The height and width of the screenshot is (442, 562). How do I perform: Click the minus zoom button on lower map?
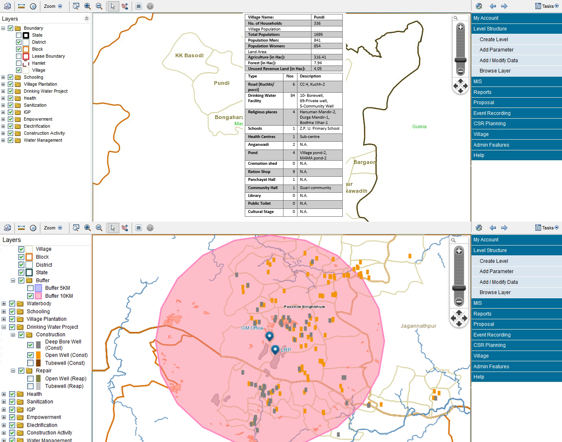pyautogui.click(x=459, y=301)
